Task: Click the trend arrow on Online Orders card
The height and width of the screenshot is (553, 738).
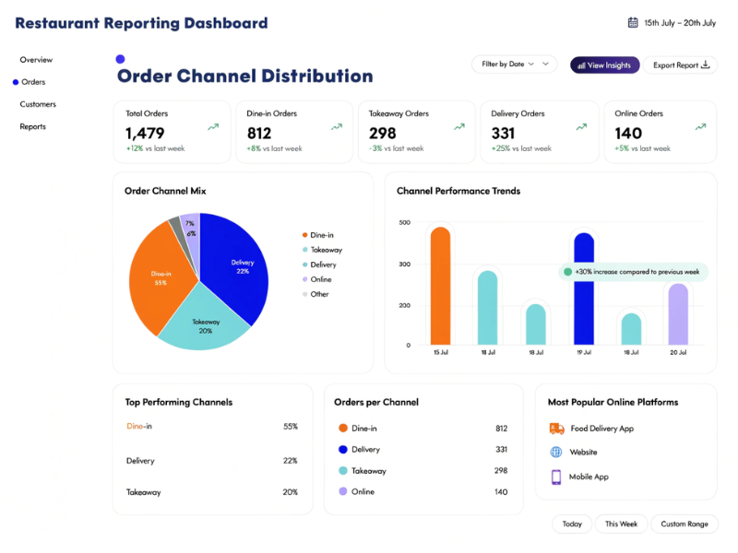Action: point(701,124)
